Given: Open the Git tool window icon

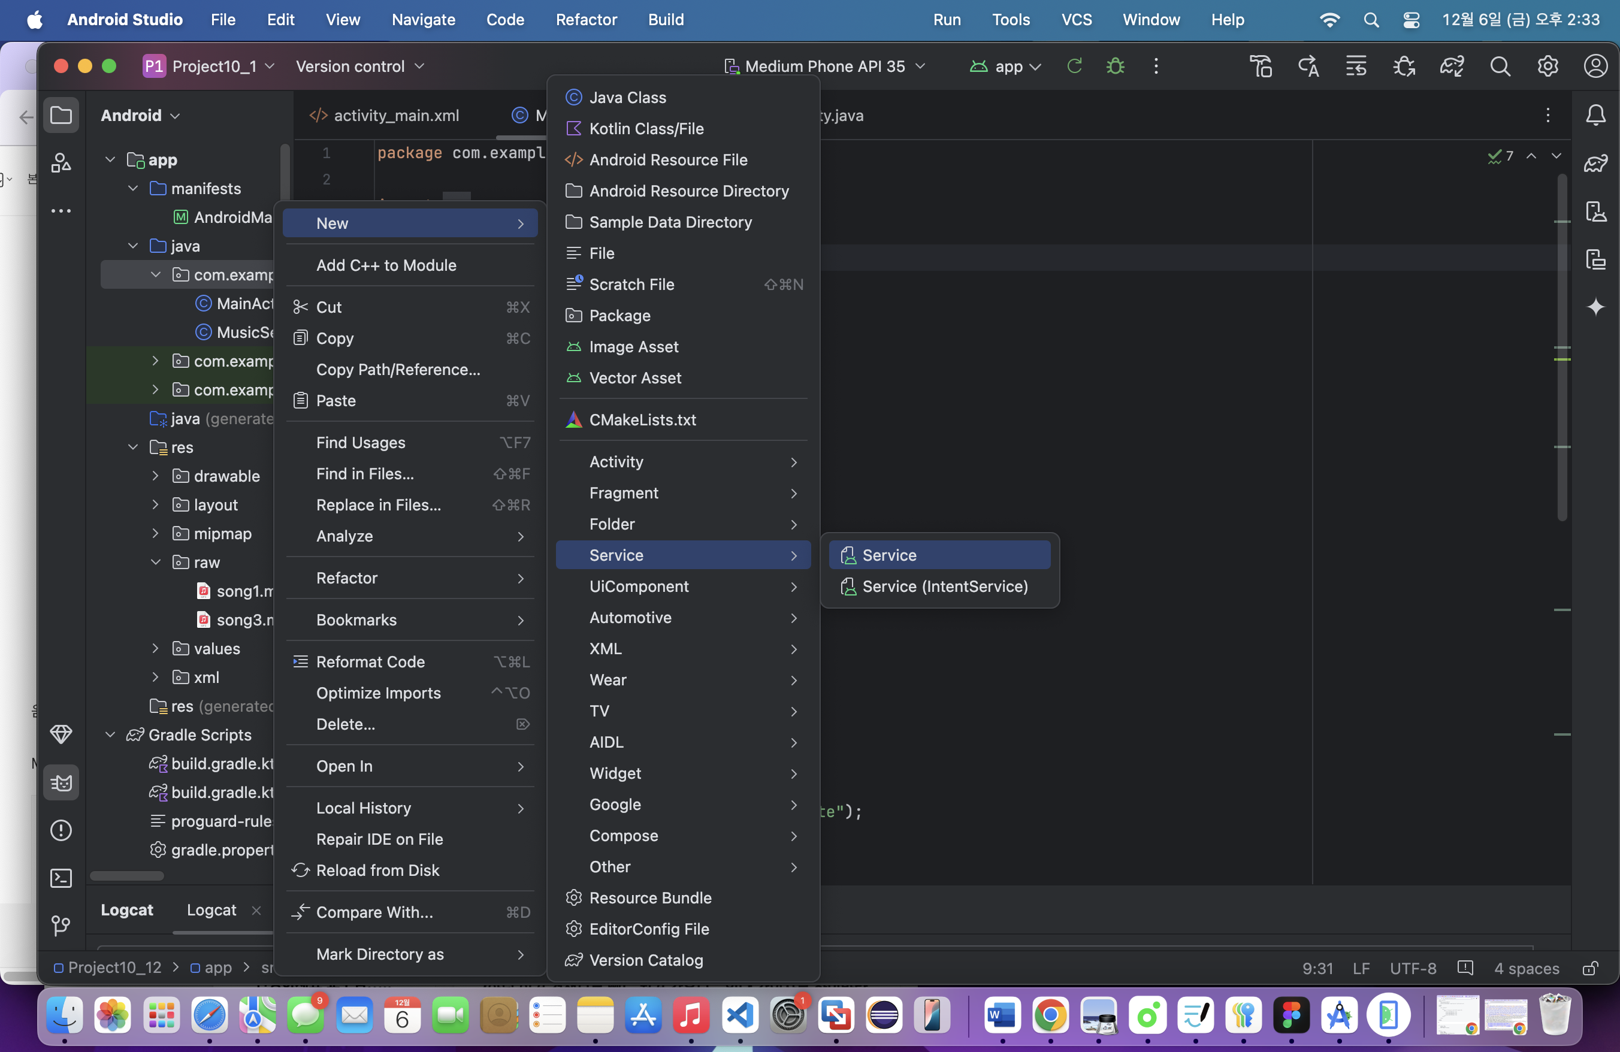Looking at the screenshot, I should tap(61, 926).
